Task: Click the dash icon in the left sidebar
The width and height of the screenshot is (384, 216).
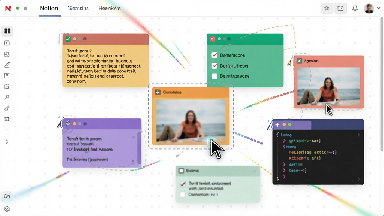Action: (7, 130)
